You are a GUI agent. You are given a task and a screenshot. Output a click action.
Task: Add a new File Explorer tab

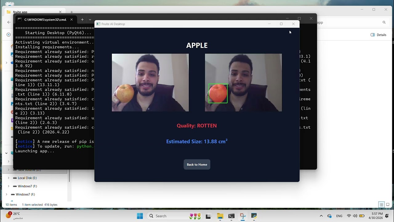point(72,12)
